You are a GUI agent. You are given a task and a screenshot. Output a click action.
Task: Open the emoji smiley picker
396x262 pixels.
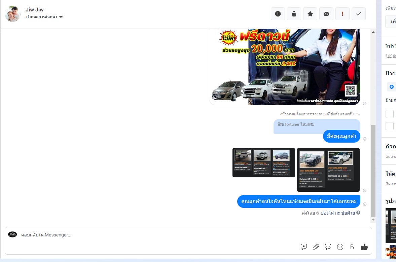pyautogui.click(x=340, y=247)
